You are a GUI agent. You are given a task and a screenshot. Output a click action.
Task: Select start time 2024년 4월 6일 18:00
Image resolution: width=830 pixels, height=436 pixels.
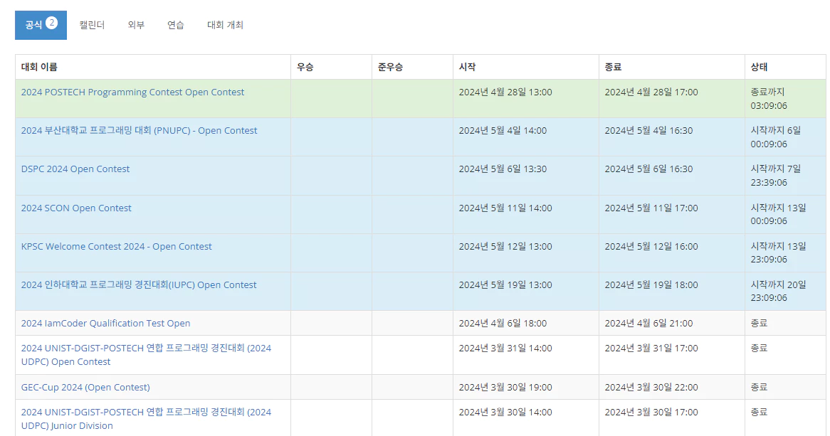coord(503,324)
